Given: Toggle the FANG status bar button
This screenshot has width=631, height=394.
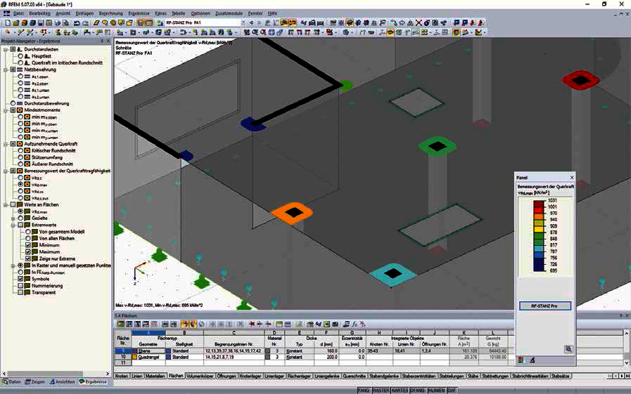Looking at the screenshot, I should click(x=364, y=390).
